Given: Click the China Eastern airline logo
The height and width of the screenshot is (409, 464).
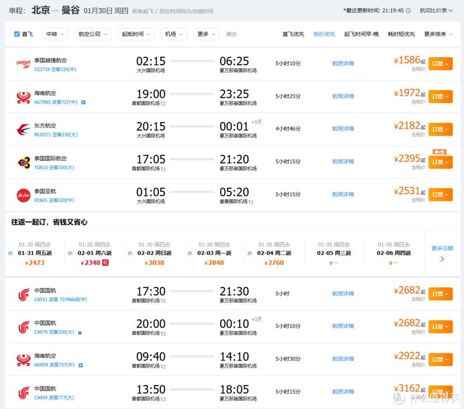Looking at the screenshot, I should (x=23, y=130).
